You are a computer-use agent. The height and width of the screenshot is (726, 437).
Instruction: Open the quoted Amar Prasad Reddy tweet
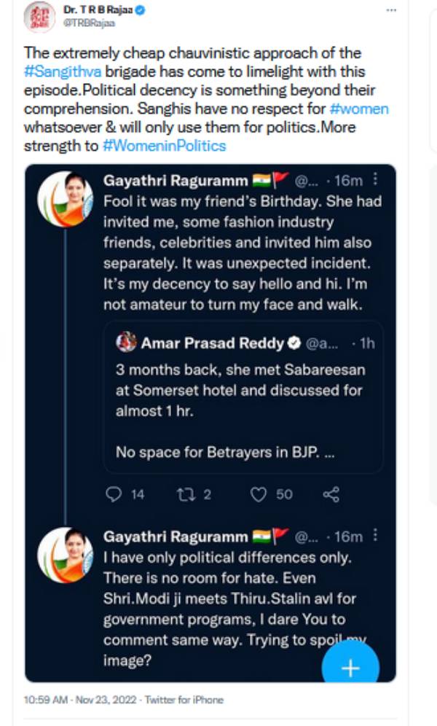coord(243,397)
